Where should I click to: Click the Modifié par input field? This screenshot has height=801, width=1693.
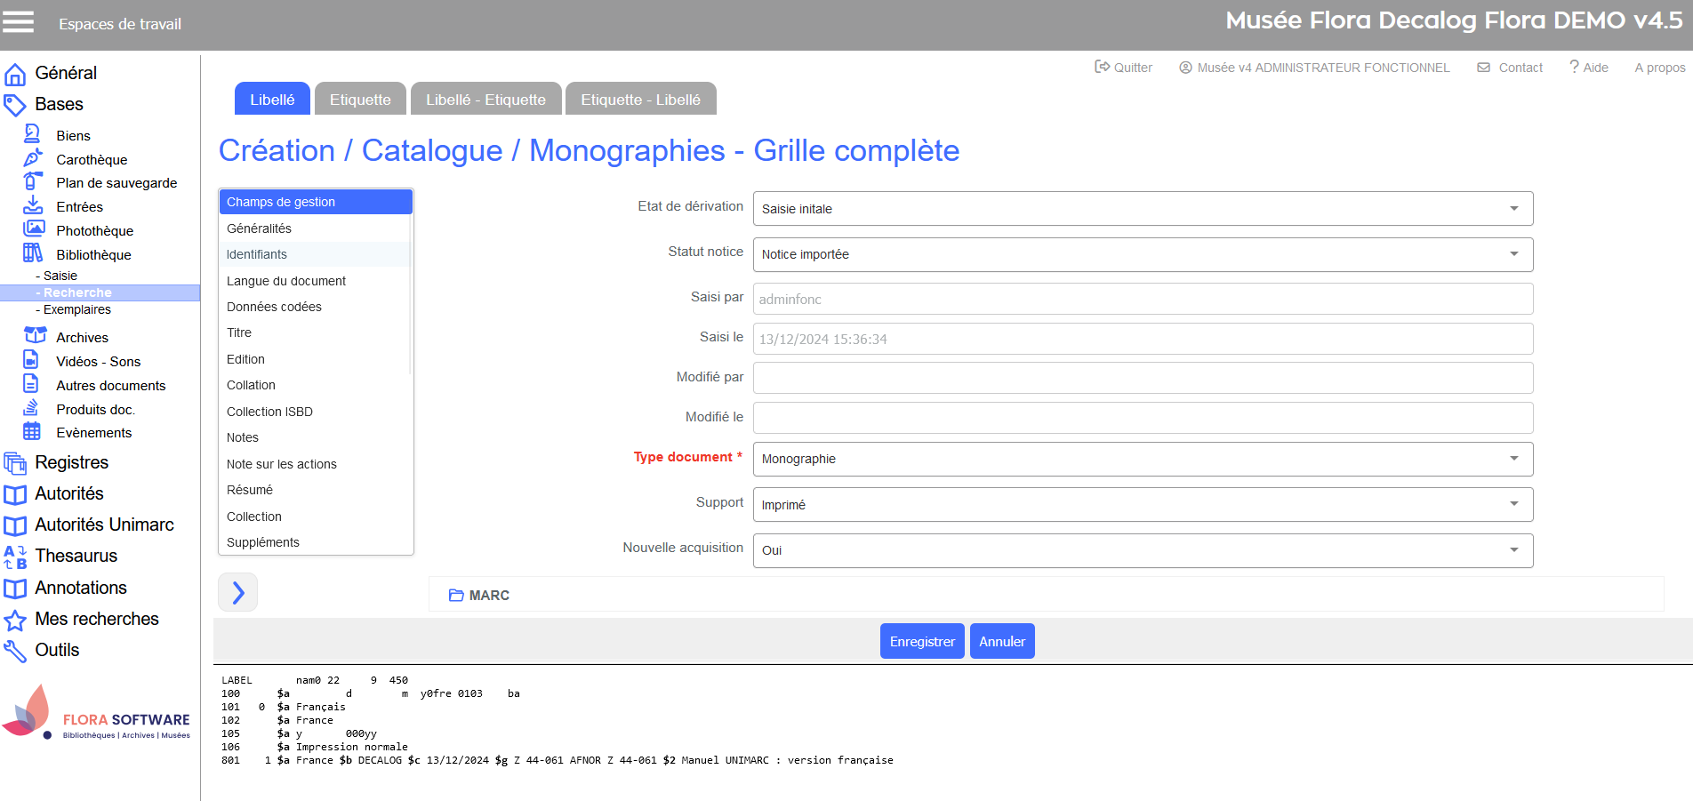(x=1143, y=378)
